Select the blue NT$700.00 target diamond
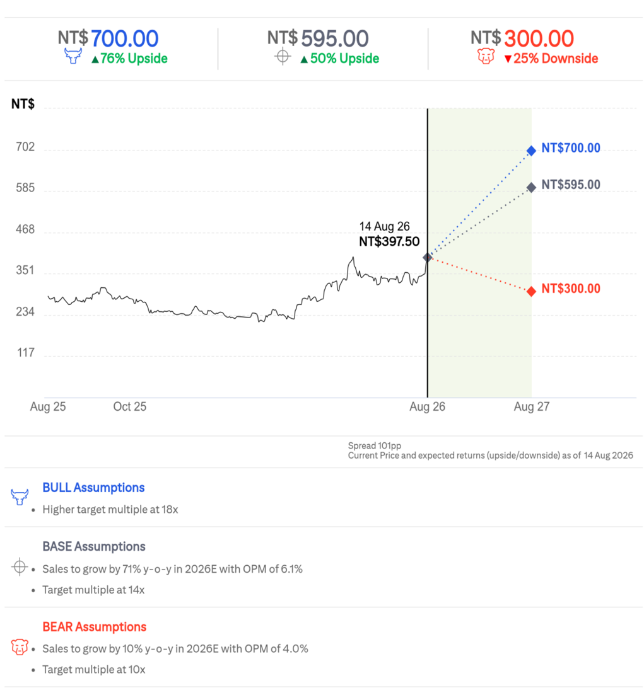 pos(531,151)
